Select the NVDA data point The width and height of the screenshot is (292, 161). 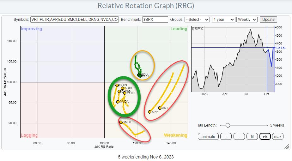pos(118,102)
